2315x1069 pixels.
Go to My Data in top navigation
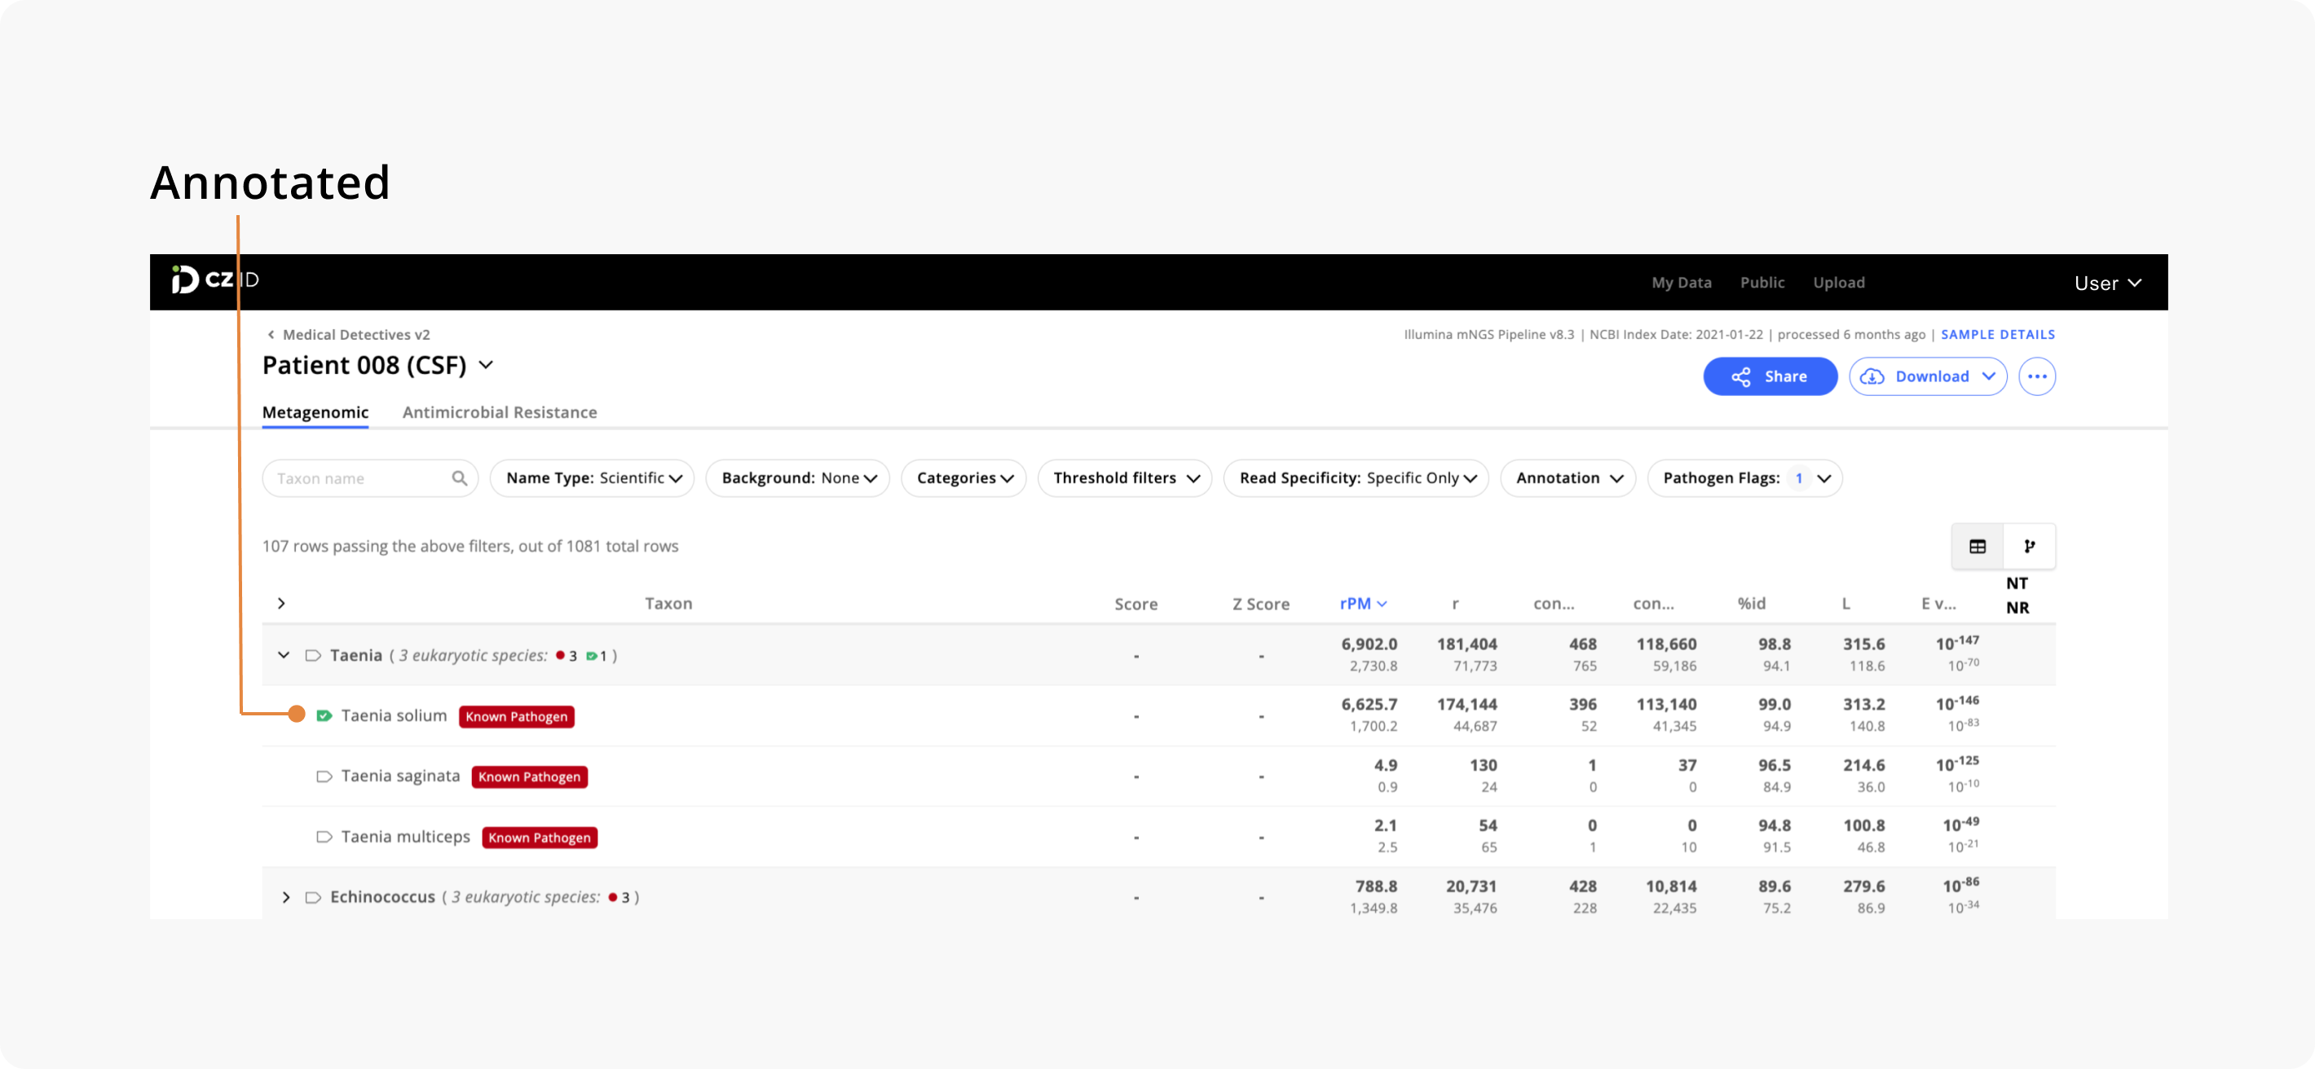(1682, 282)
